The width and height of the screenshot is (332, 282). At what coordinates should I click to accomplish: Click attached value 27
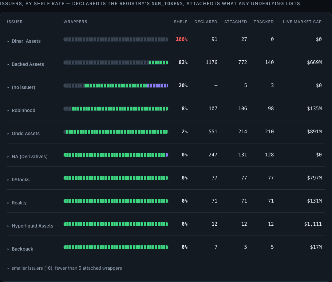click(x=244, y=39)
